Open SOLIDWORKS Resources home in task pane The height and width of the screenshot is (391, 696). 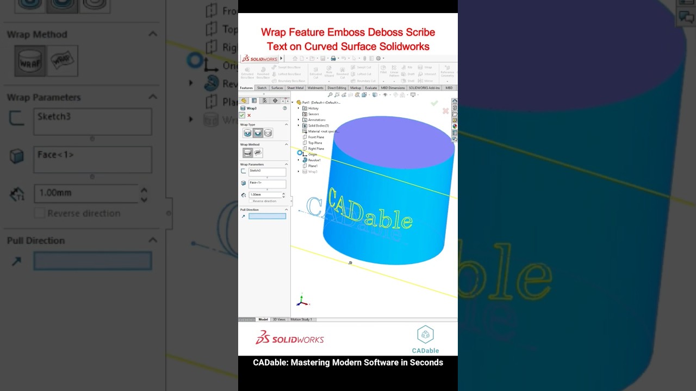tap(455, 102)
